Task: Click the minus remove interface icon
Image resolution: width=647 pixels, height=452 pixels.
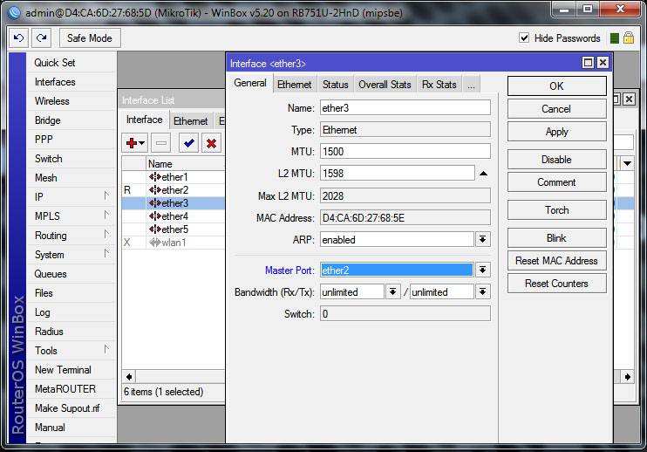Action: click(161, 143)
